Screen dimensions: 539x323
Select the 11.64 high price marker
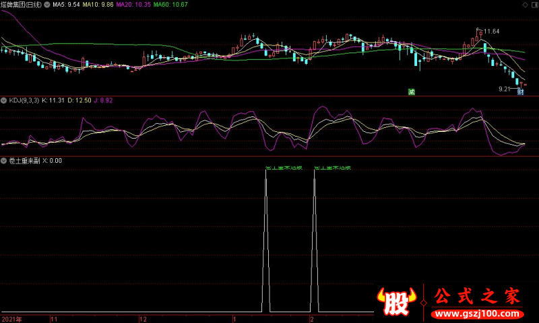tap(491, 32)
